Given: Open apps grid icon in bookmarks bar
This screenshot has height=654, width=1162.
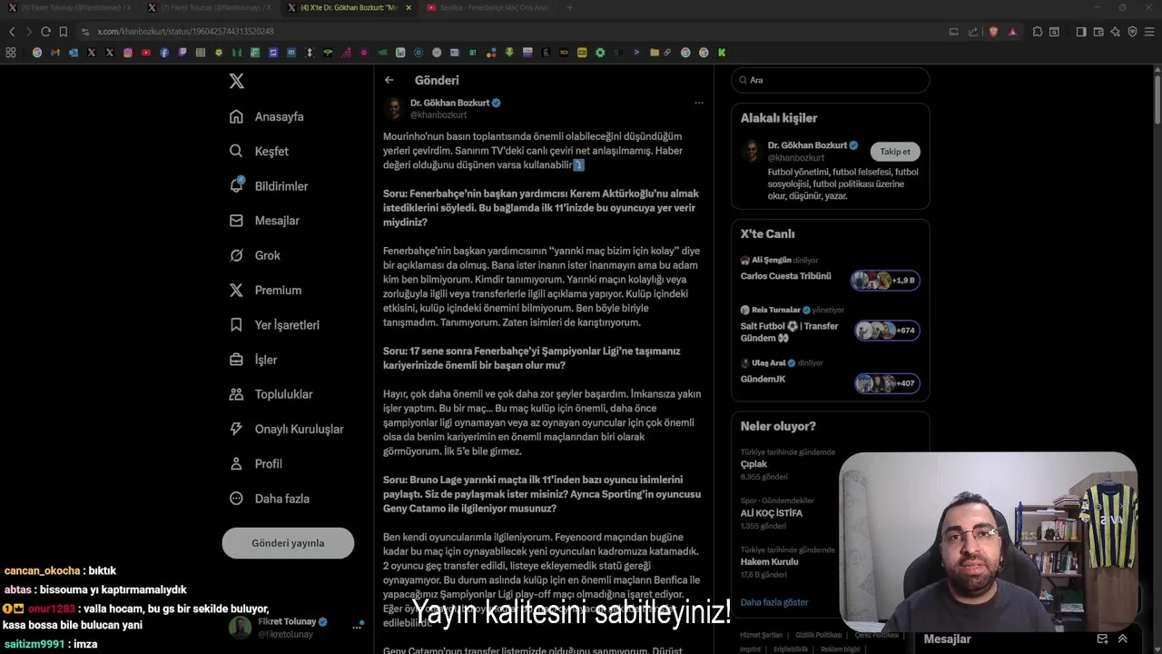Looking at the screenshot, I should 11,53.
